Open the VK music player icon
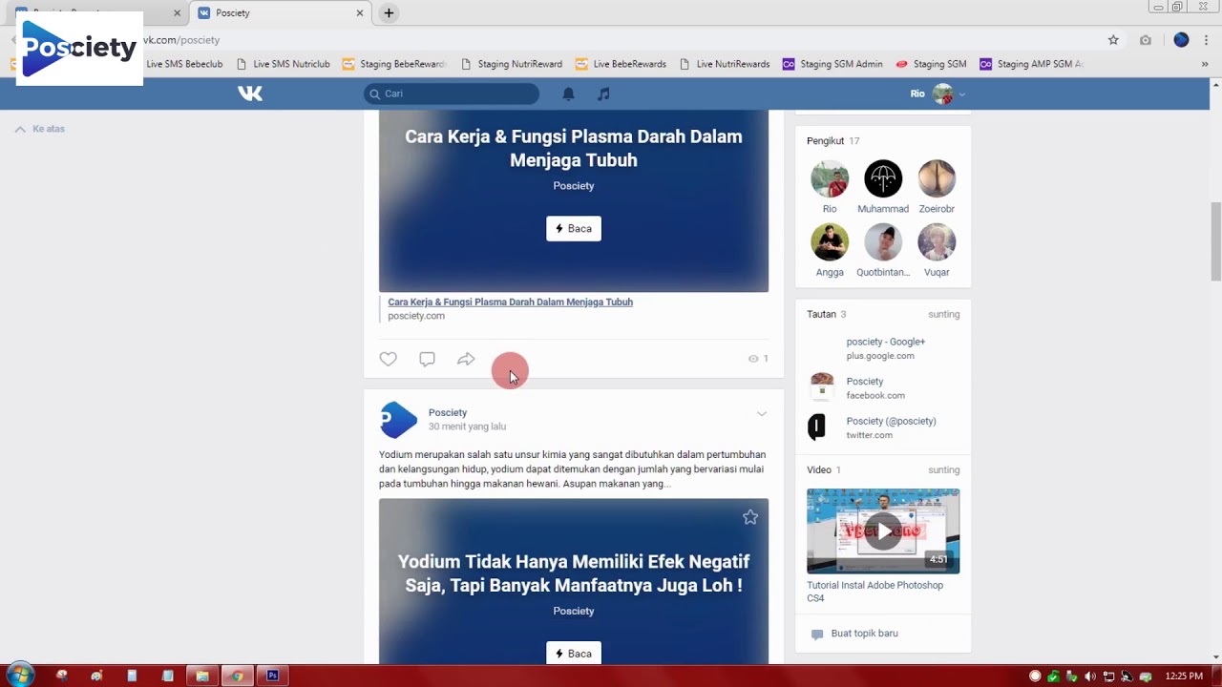The width and height of the screenshot is (1222, 687). (x=603, y=94)
